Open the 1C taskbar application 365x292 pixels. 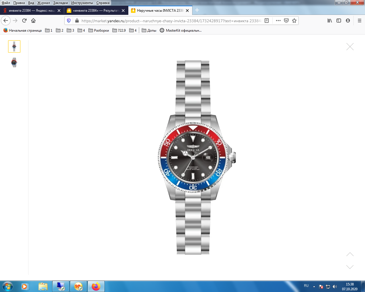pos(78,286)
